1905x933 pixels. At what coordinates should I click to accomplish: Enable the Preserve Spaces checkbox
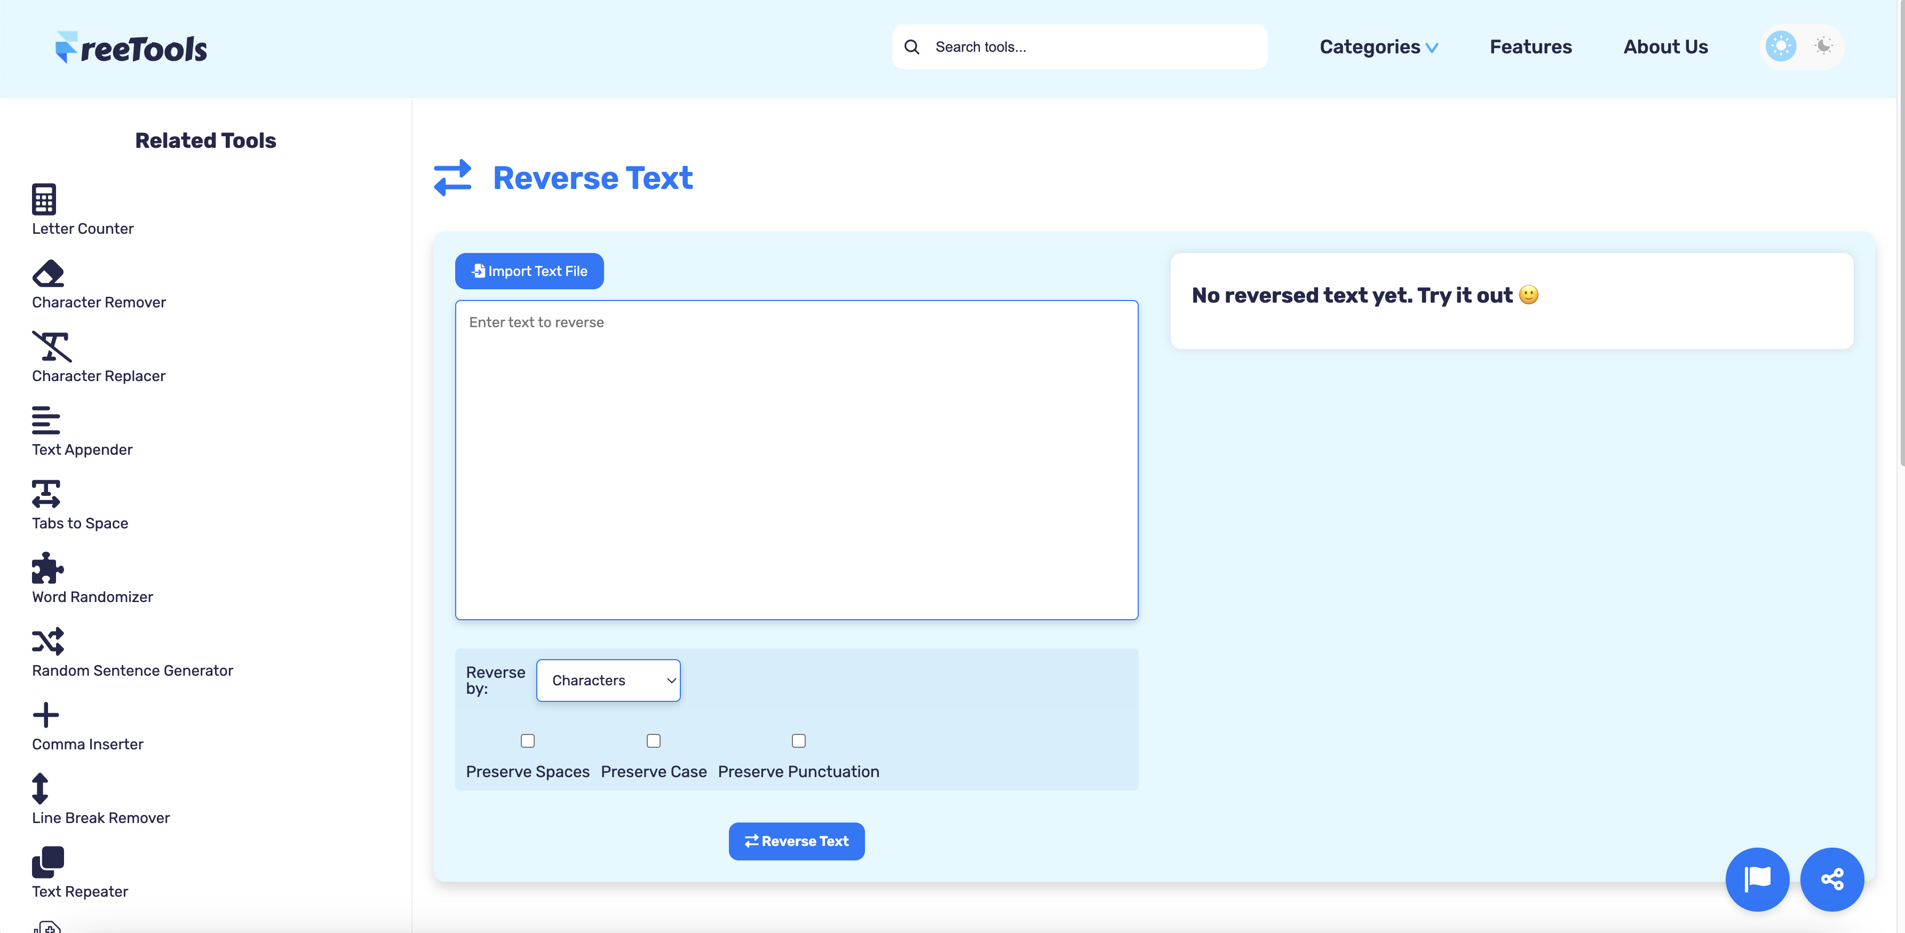coord(527,741)
